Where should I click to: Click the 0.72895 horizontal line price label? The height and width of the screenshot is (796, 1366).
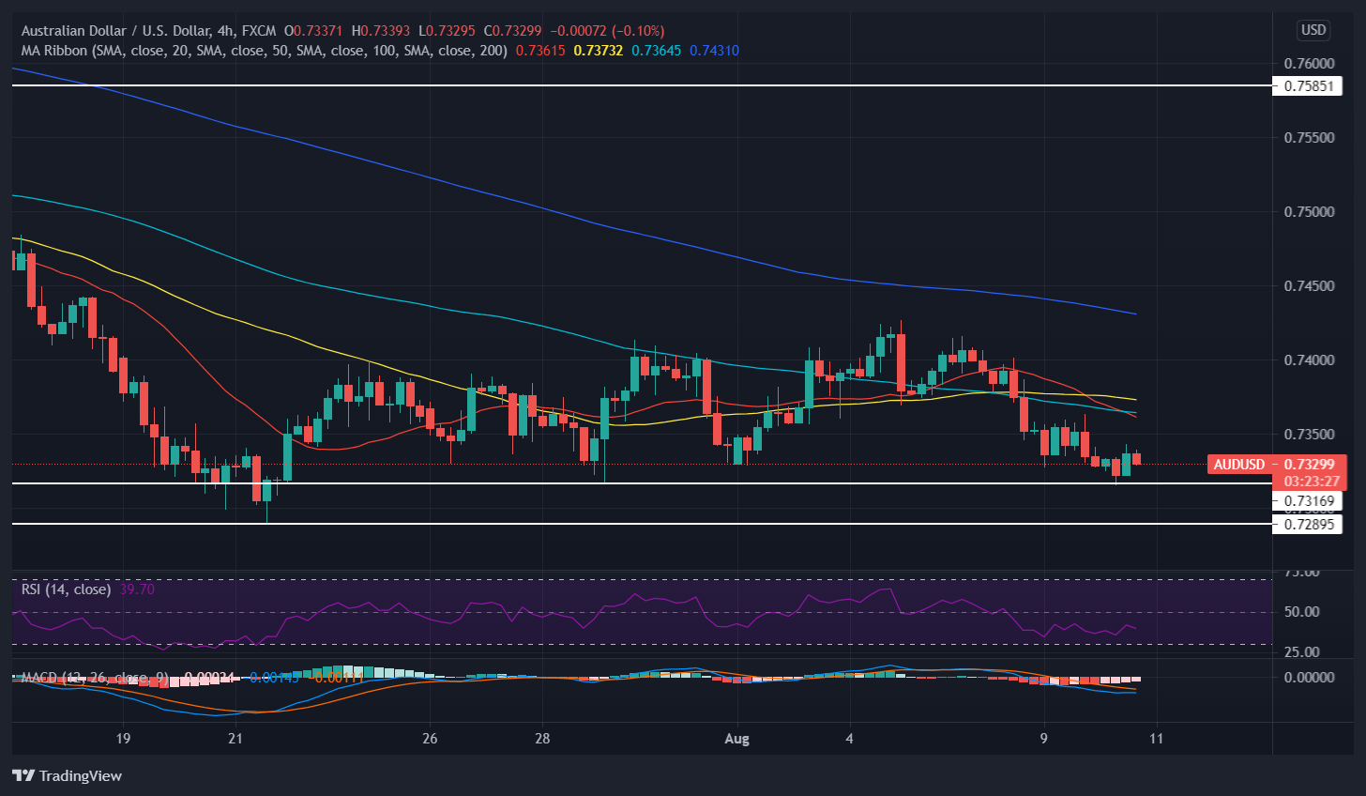tap(1308, 525)
